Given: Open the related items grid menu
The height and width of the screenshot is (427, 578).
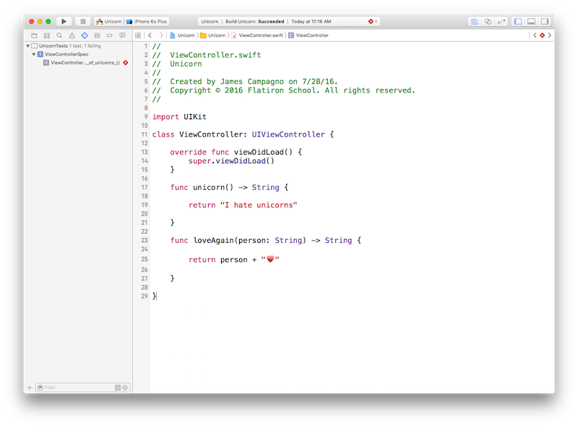Looking at the screenshot, I should point(138,35).
